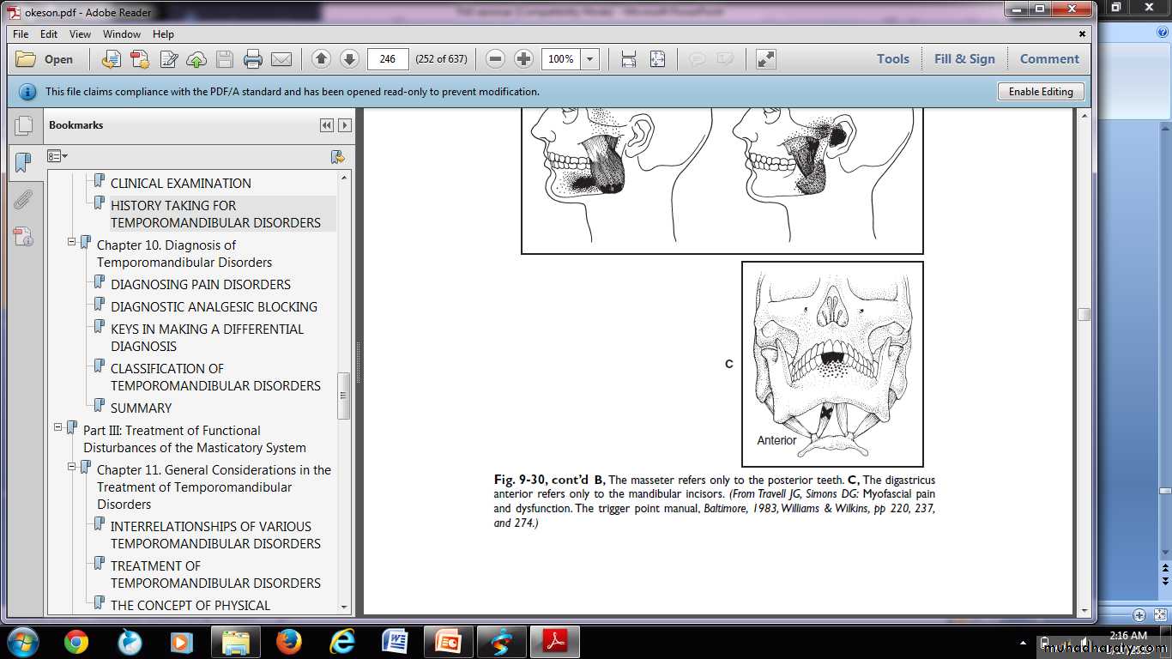1172x659 pixels.
Task: Collapse the Part III bookmark node
Action: pos(58,427)
